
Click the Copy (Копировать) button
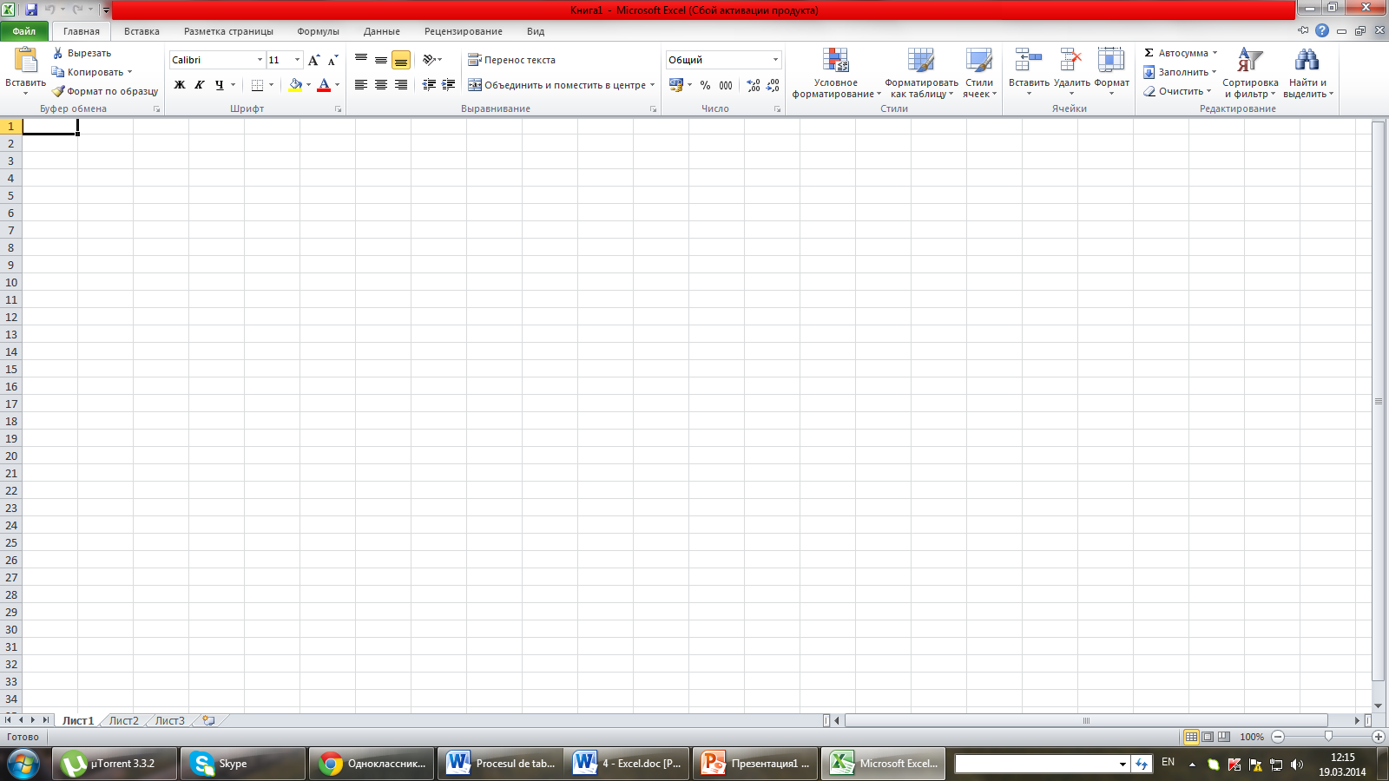(91, 72)
